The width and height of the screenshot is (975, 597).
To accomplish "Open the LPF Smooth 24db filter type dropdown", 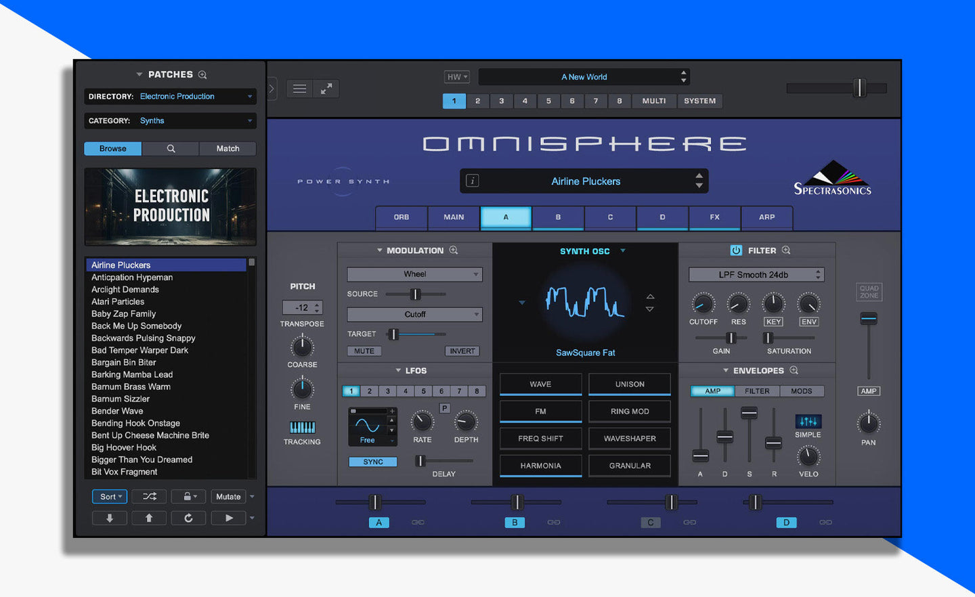I will point(756,275).
